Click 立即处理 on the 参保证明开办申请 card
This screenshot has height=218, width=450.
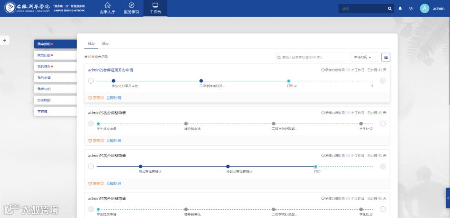point(114,98)
